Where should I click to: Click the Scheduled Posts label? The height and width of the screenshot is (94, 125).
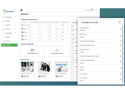[33, 53]
